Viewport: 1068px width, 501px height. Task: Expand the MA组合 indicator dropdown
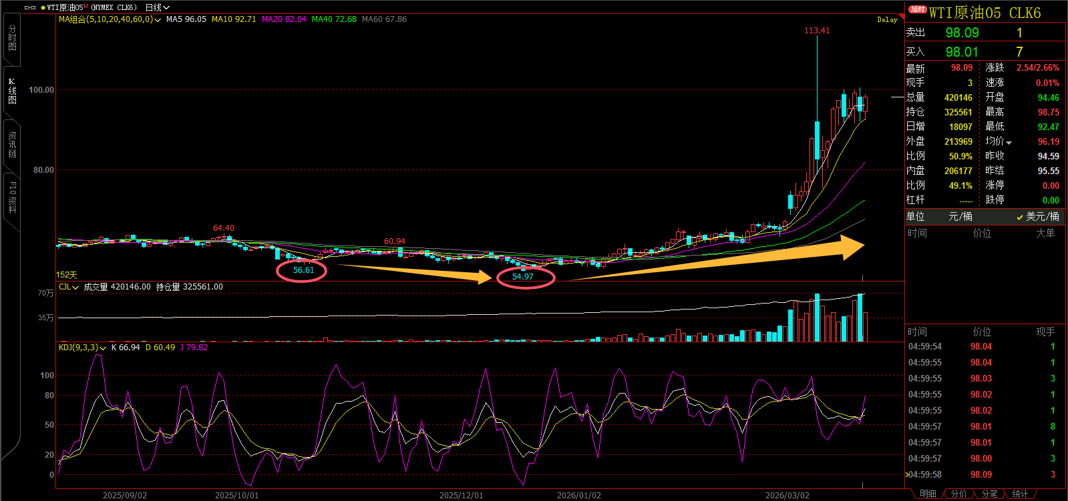pyautogui.click(x=110, y=19)
